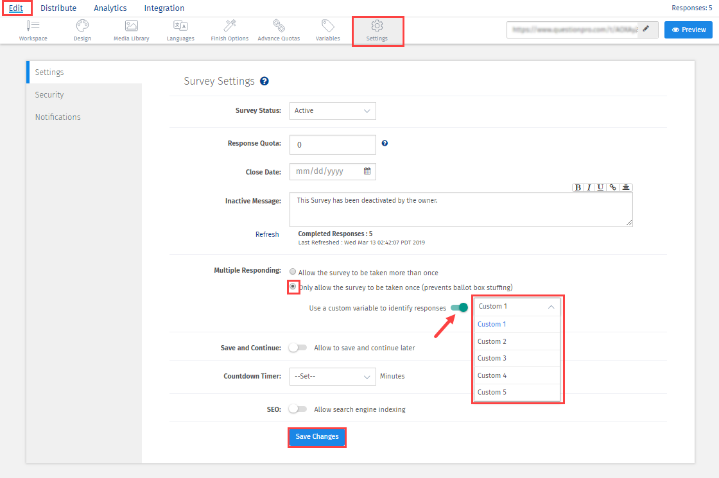The width and height of the screenshot is (719, 478).
Task: Open the Variables tag icon
Action: pyautogui.click(x=328, y=26)
